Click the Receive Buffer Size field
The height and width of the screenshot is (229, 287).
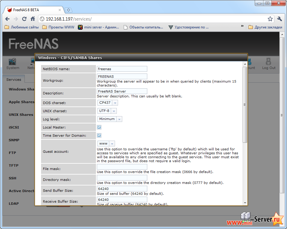pyautogui.click(x=122, y=199)
